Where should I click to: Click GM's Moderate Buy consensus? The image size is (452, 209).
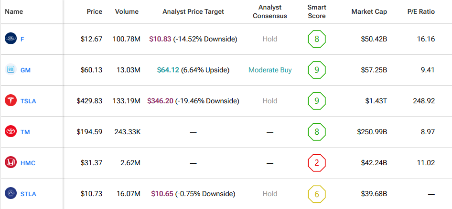tap(270, 70)
